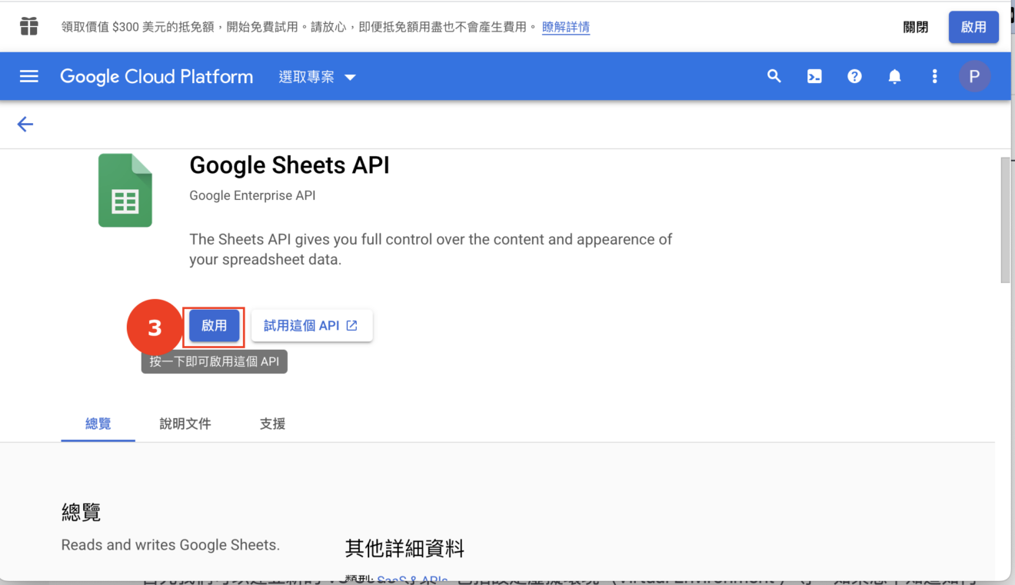Go back using the left arrow
The width and height of the screenshot is (1015, 585).
25,124
